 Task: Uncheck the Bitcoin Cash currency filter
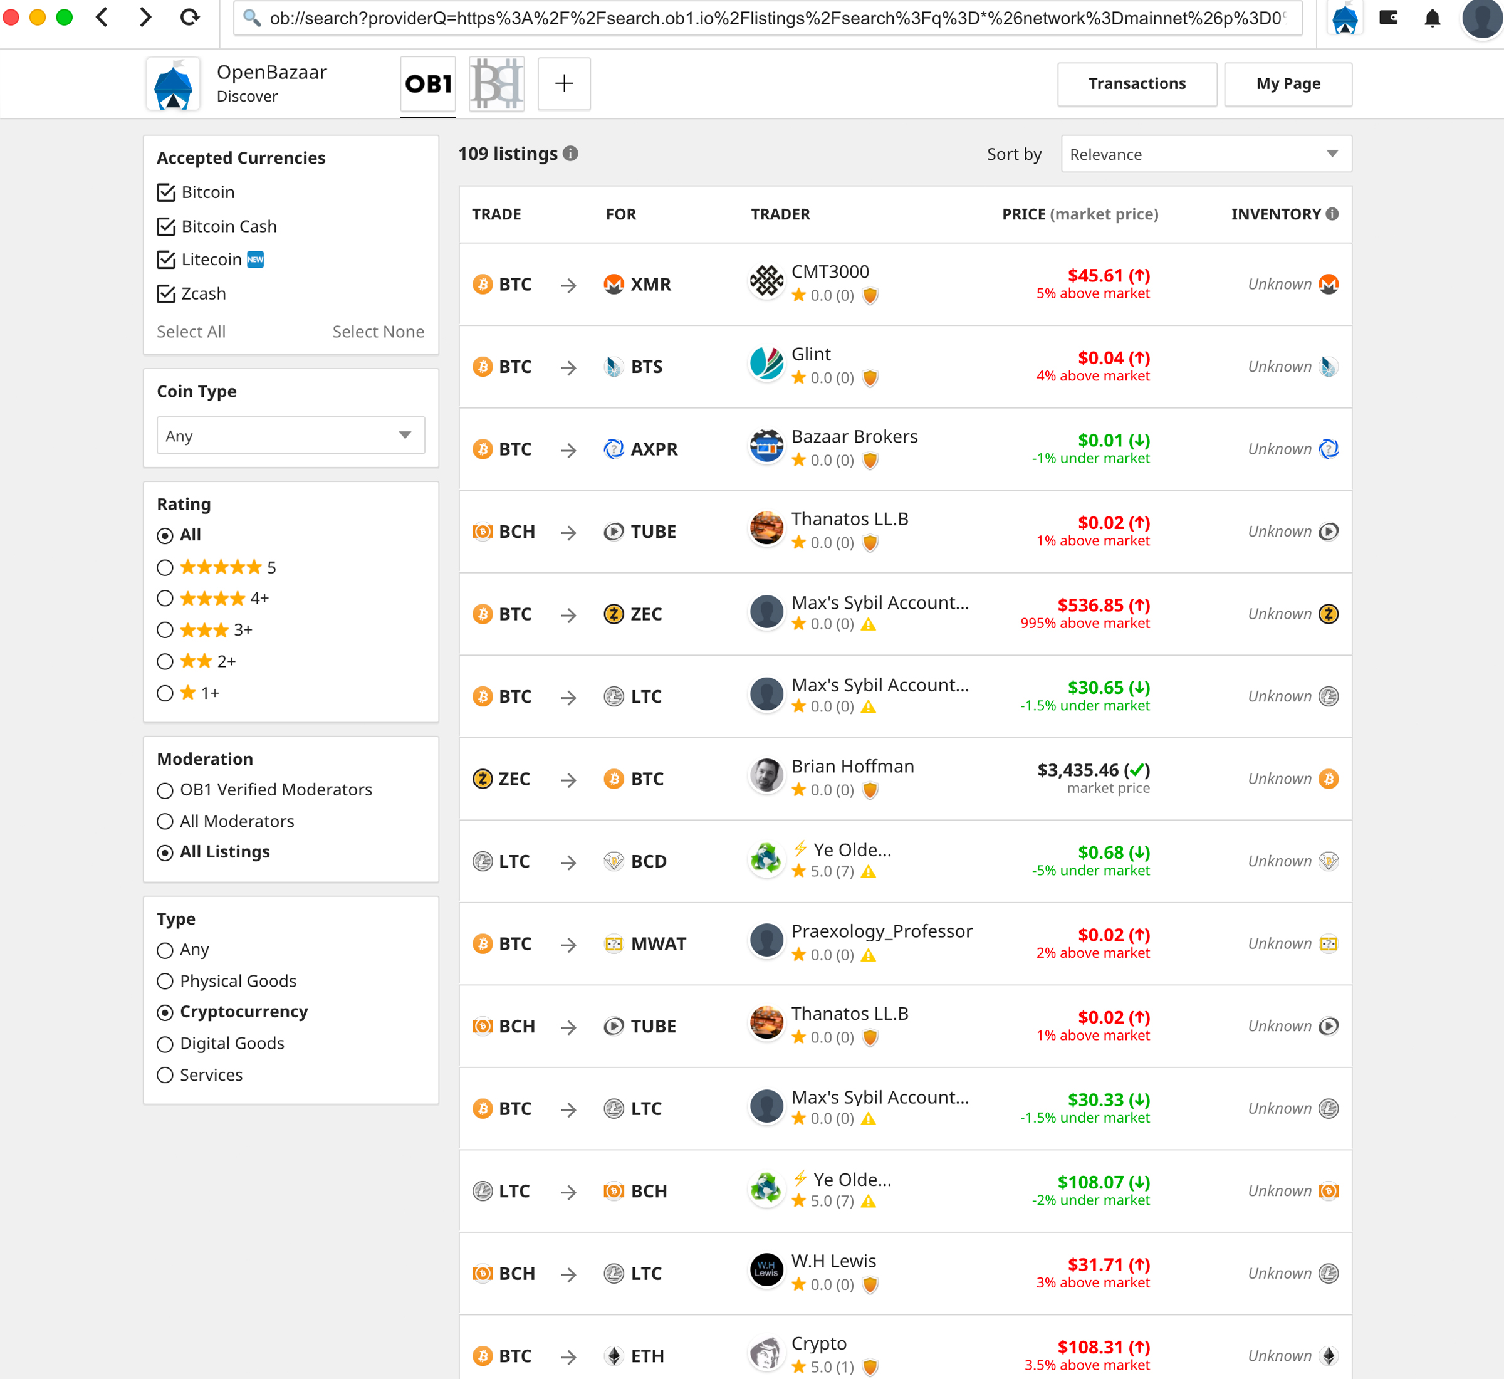165,226
